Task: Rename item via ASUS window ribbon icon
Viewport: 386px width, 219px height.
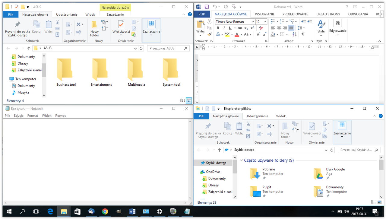Action: 79,32
